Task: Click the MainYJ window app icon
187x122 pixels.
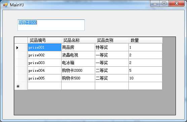Action: (5, 5)
